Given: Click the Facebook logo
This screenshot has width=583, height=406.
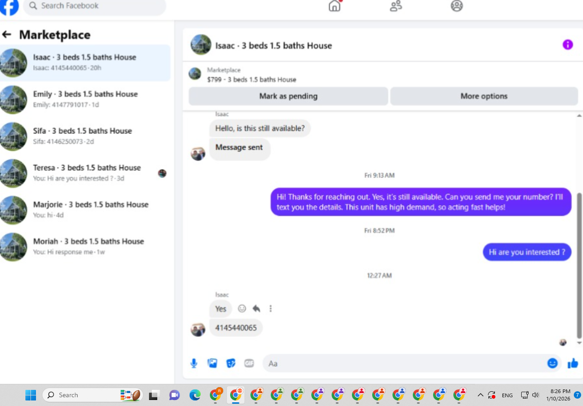Looking at the screenshot, I should (x=9, y=7).
